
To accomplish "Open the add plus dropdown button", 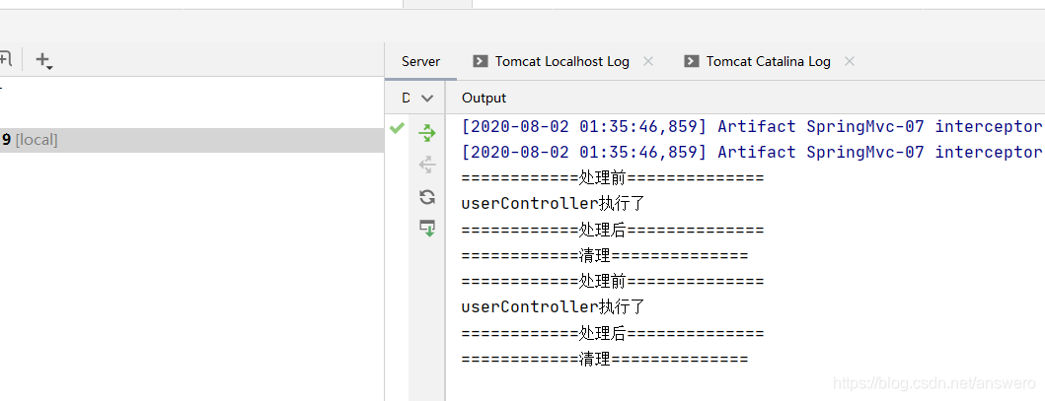I will (44, 60).
